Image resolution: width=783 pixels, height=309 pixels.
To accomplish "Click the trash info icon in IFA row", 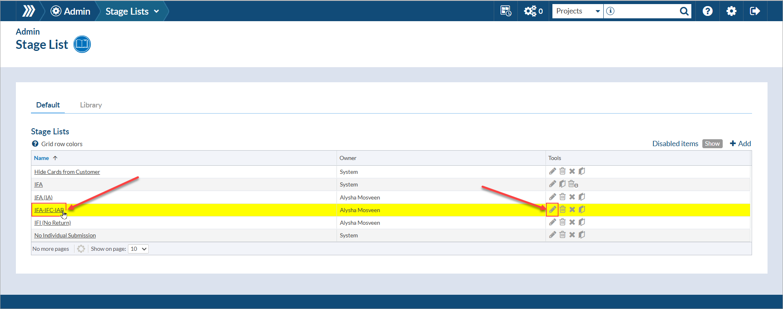I will coord(573,184).
